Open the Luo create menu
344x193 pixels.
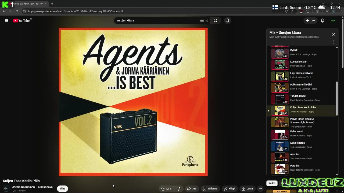tap(310, 21)
